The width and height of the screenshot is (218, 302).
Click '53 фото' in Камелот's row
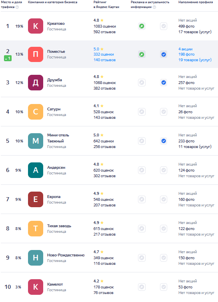pos(185,287)
